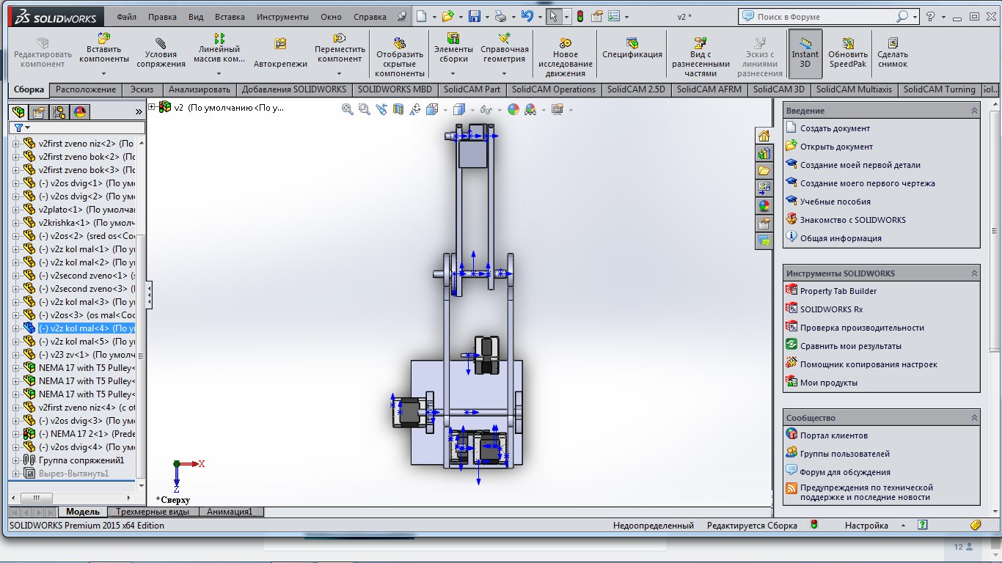
Task: Click the New document icon in top toolbar
Action: tap(421, 16)
